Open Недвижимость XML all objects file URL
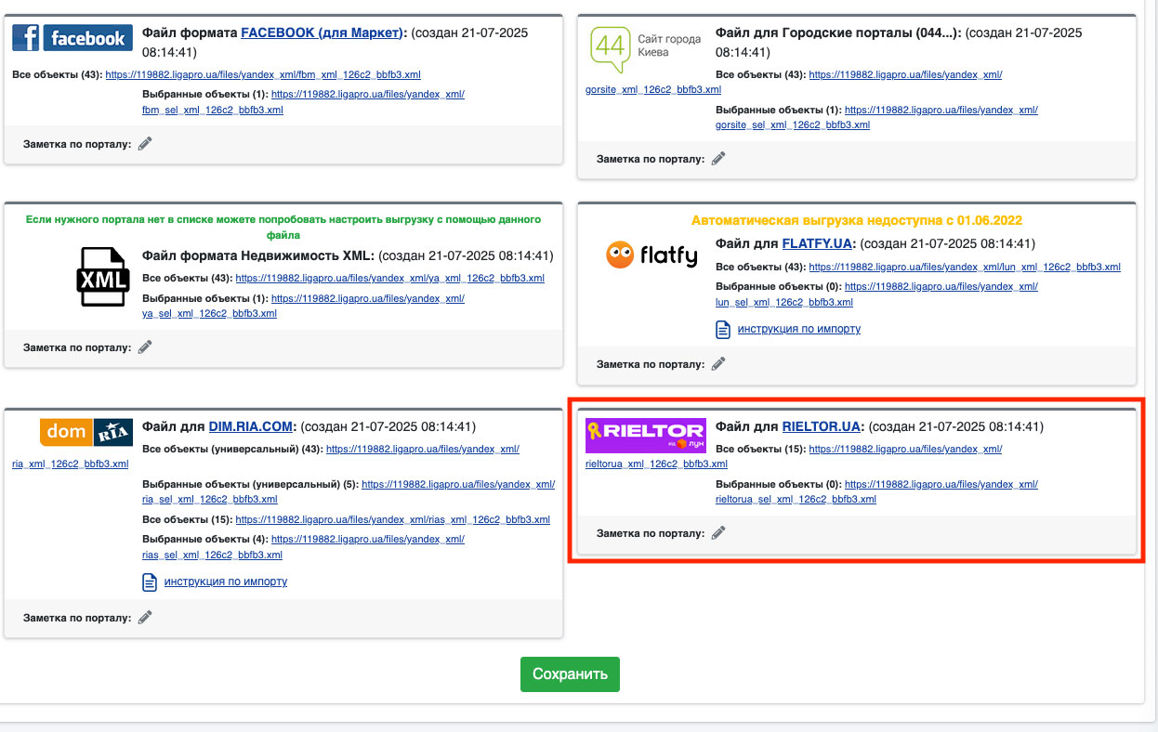1158x732 pixels. 389,278
